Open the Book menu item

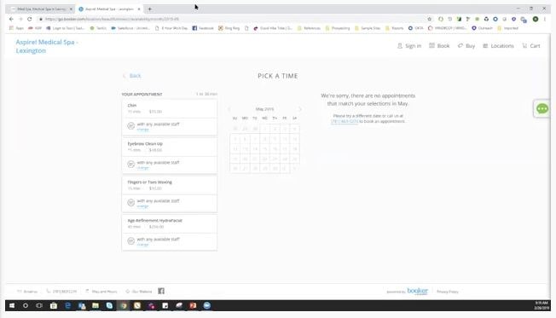click(439, 46)
